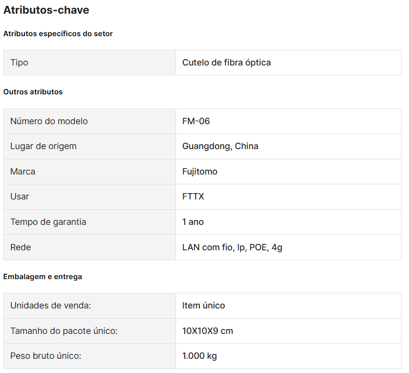Select the Lugar de origem label
The height and width of the screenshot is (373, 409).
(x=43, y=146)
